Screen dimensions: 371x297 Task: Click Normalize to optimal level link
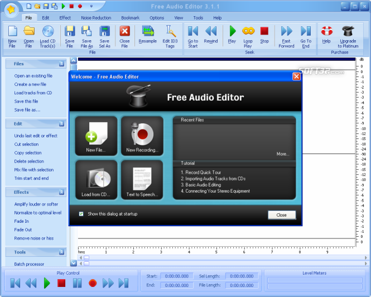point(38,213)
